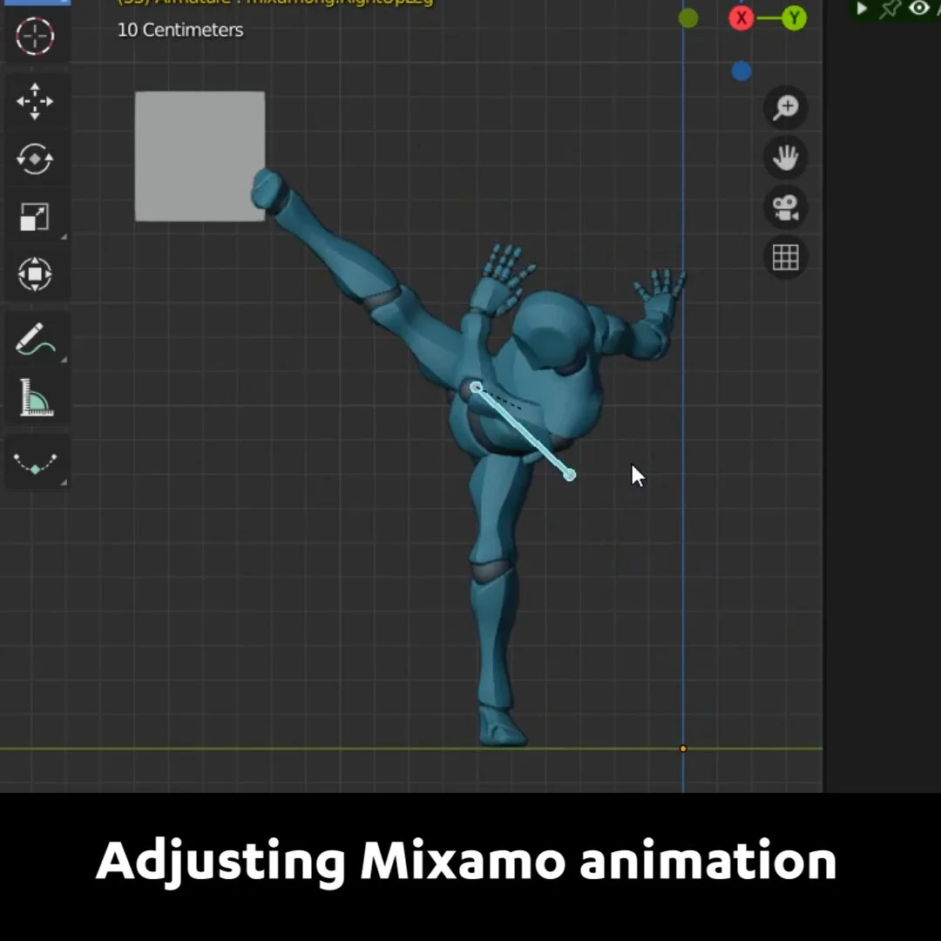
Task: Click the bone tail joint circle
Action: [570, 476]
